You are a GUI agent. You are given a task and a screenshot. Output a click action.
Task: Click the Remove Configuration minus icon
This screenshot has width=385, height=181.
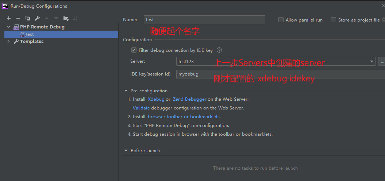(18, 18)
